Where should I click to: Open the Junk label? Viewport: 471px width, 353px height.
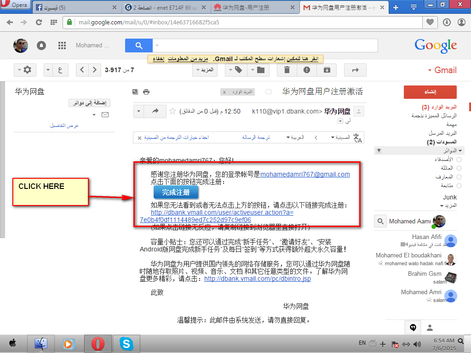pyautogui.click(x=450, y=197)
